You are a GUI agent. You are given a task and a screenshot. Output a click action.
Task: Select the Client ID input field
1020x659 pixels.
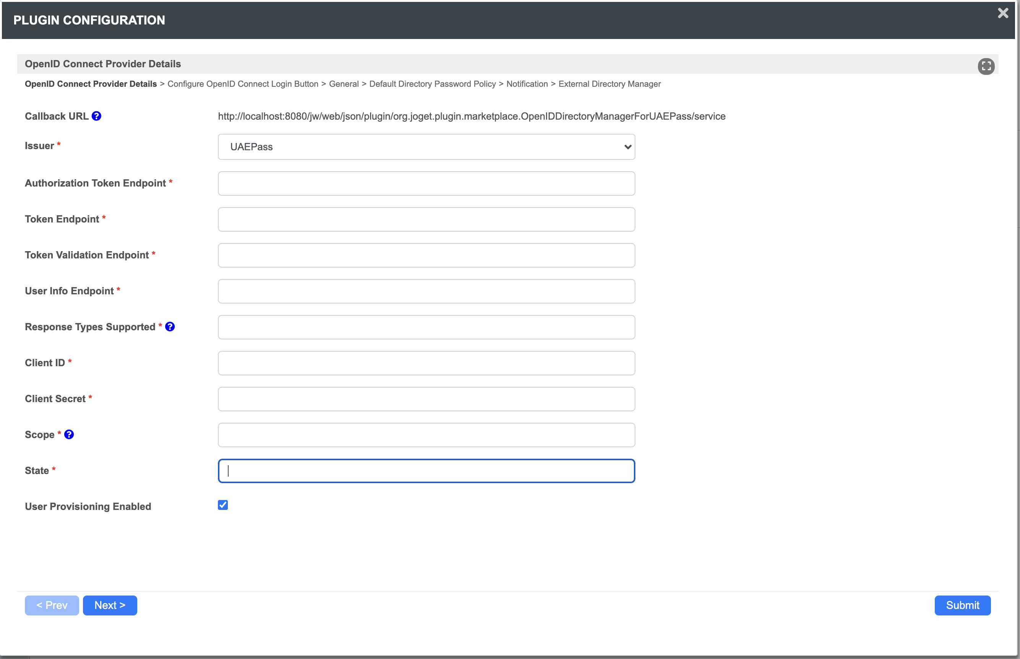point(426,363)
